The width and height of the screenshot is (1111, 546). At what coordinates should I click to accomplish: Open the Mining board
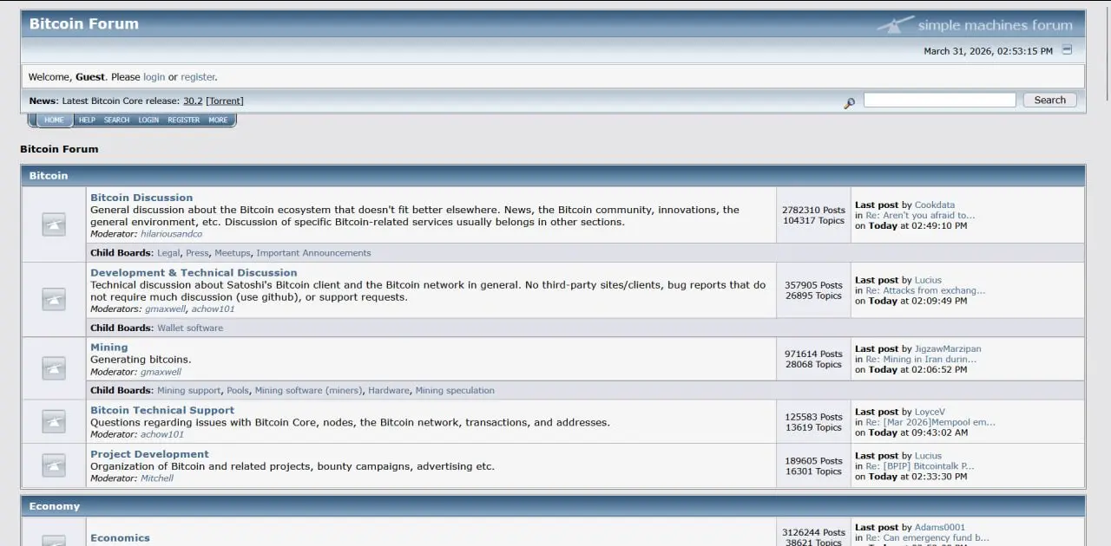point(109,348)
